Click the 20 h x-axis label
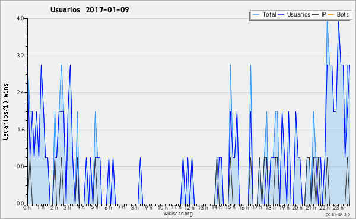This screenshot has width=356, height=219. coord(297,208)
